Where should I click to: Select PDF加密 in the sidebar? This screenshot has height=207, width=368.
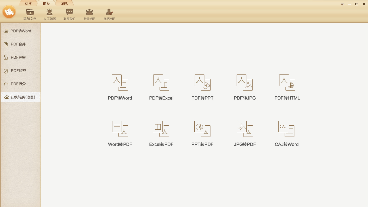[x=18, y=71]
